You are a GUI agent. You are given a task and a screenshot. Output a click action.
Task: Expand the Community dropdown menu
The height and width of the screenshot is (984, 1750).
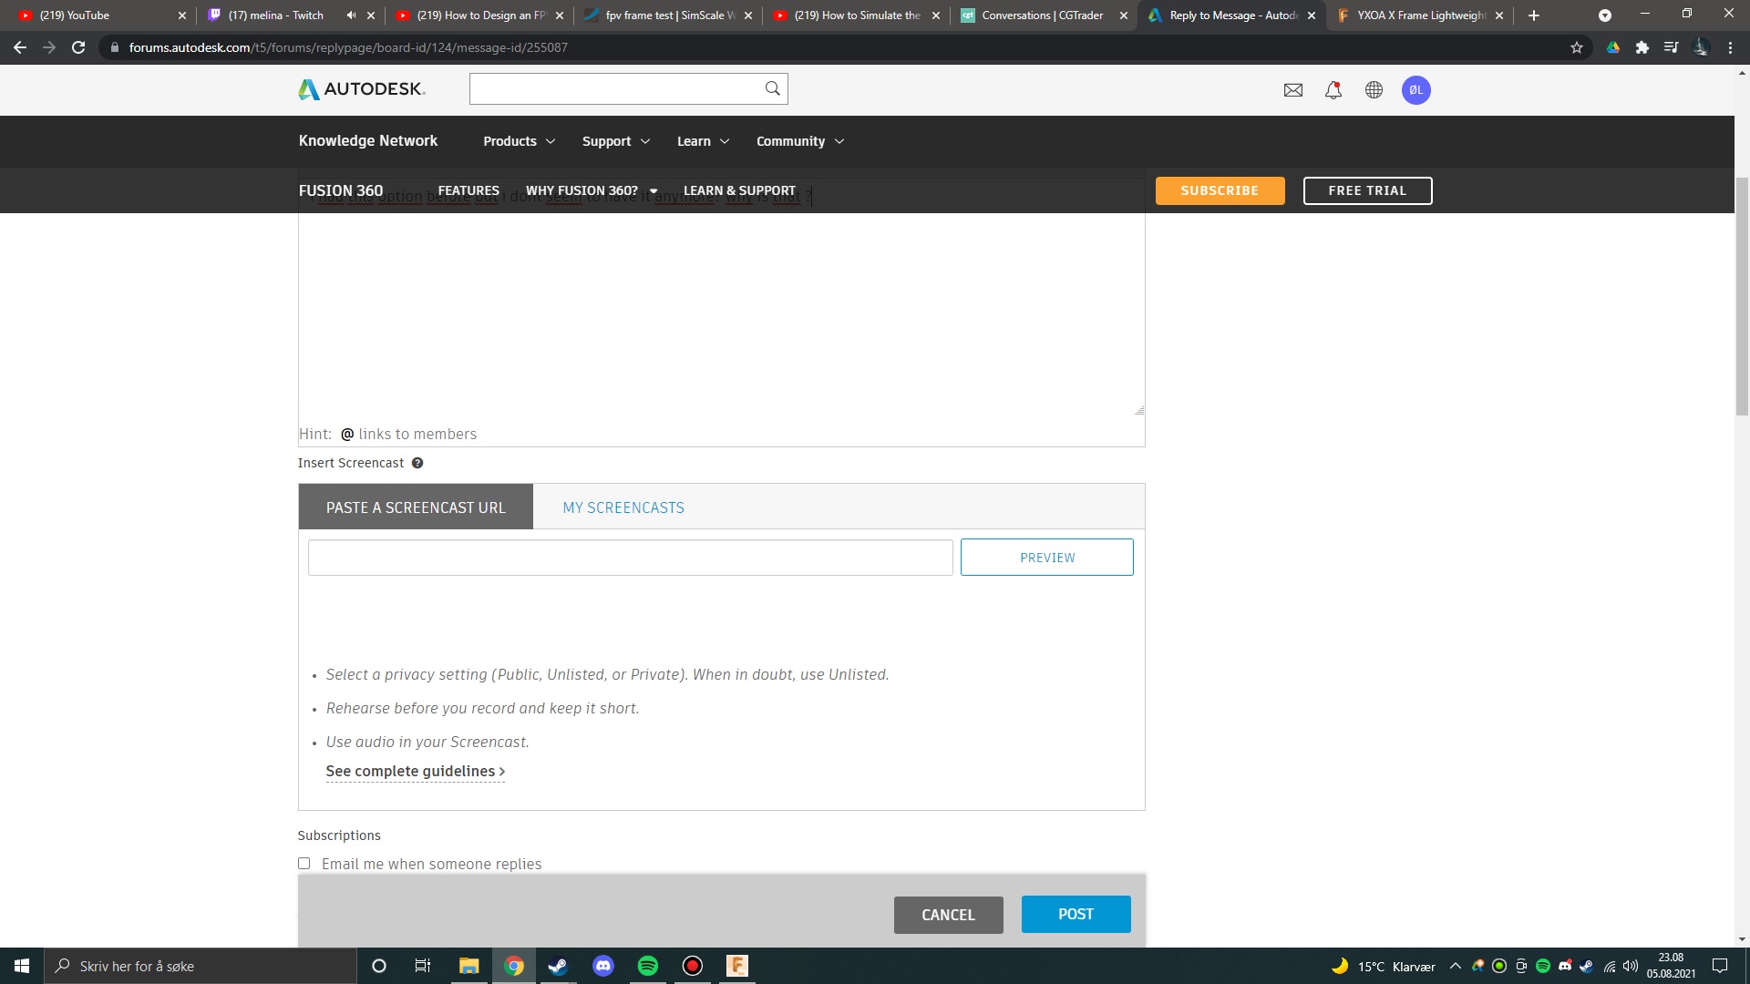pos(799,141)
